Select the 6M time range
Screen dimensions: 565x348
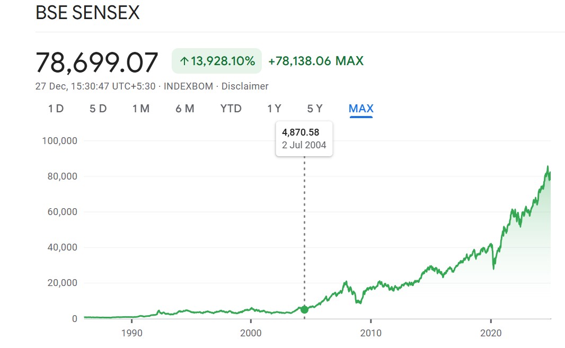click(183, 108)
